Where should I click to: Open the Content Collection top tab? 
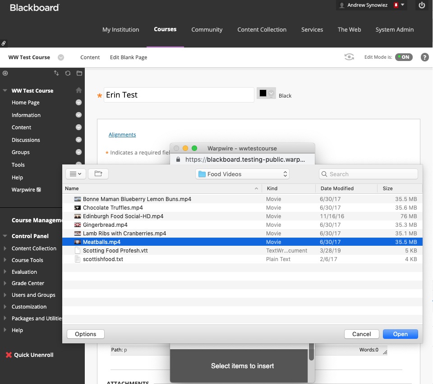(262, 30)
